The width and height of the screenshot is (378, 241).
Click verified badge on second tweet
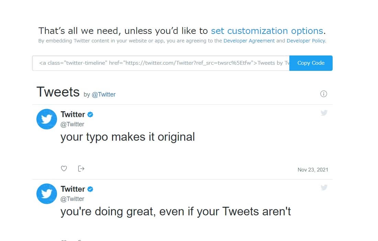point(90,189)
